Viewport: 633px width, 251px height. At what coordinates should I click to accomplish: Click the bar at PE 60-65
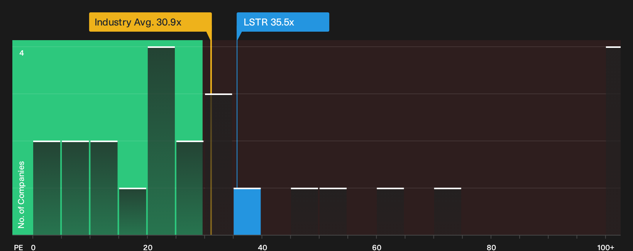[390, 212]
